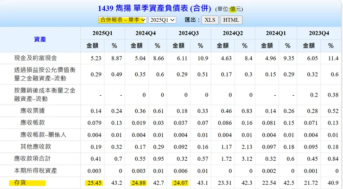Select the 應收票據 row label
The width and height of the screenshot is (343, 189).
32,111
